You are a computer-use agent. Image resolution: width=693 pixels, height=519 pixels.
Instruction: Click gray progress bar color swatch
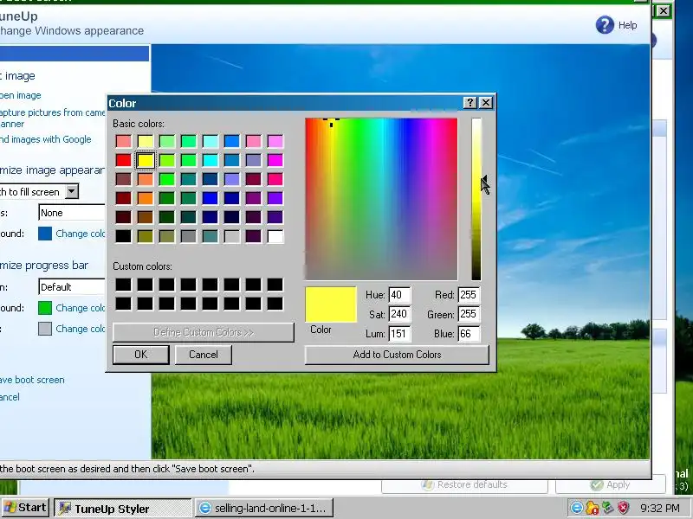[x=45, y=329]
